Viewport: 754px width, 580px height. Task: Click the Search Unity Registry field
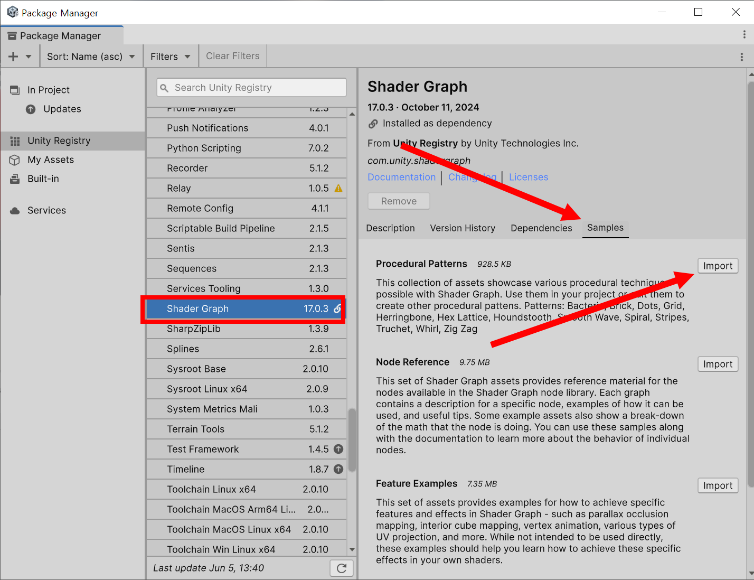[251, 88]
